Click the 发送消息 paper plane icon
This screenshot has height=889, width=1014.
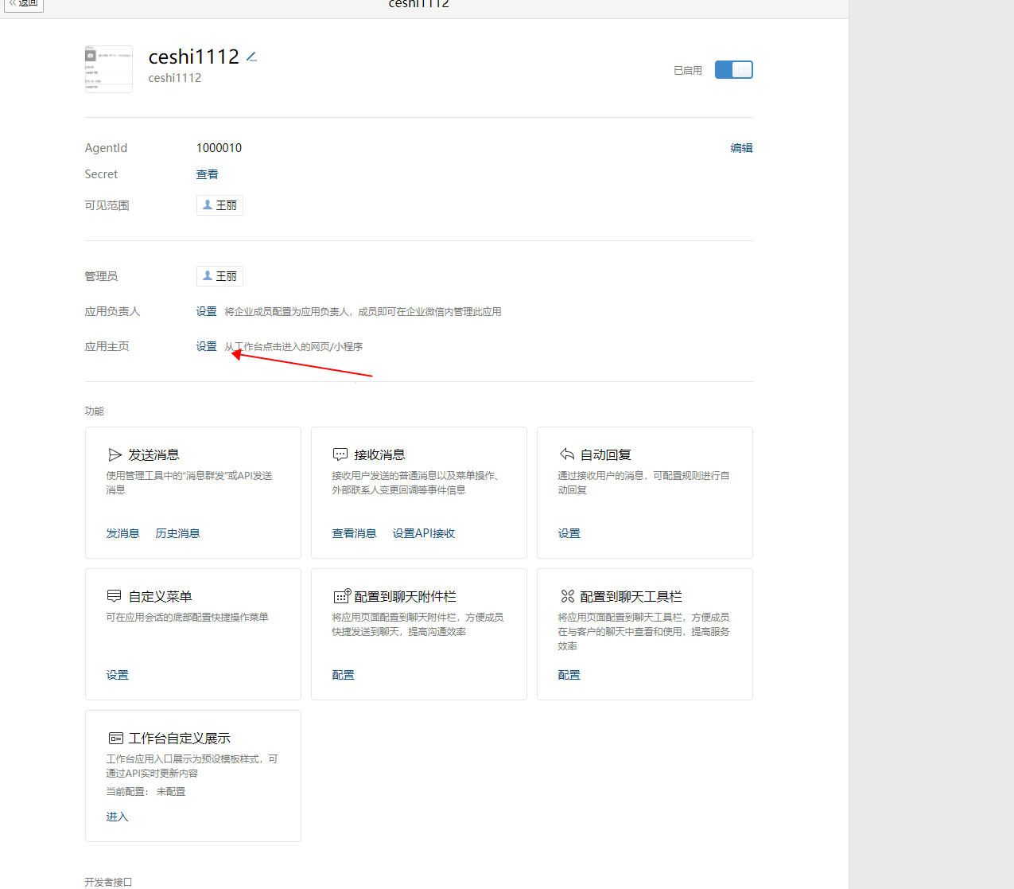pos(115,454)
